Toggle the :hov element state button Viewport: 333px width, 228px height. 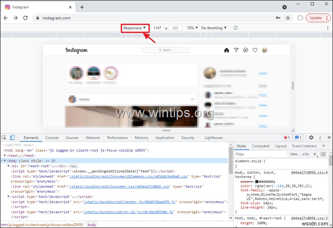click(x=294, y=154)
